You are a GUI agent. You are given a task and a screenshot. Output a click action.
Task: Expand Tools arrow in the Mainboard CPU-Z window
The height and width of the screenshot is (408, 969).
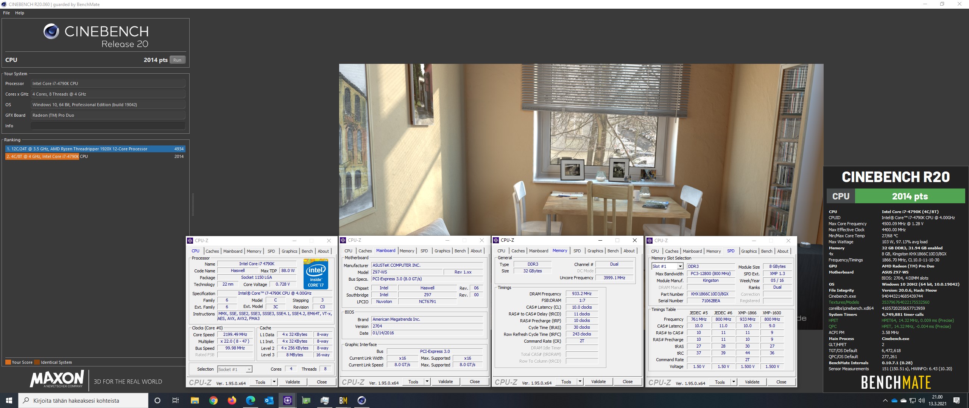tap(427, 382)
